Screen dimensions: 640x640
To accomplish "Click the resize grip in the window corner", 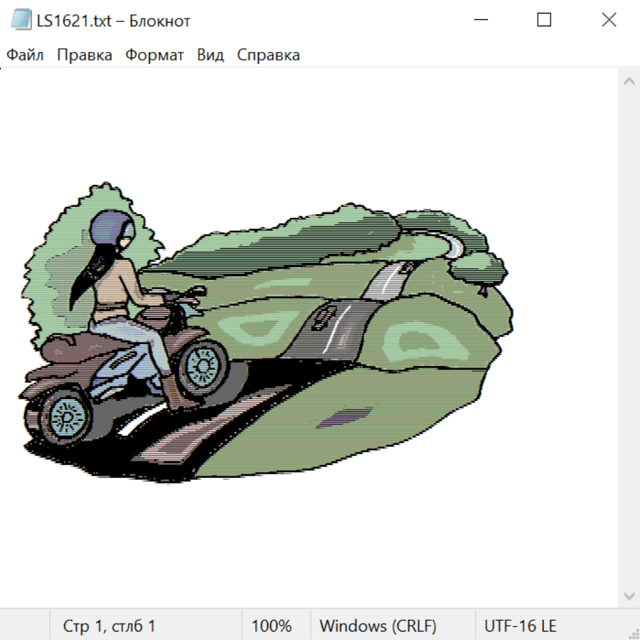I will tap(634, 634).
